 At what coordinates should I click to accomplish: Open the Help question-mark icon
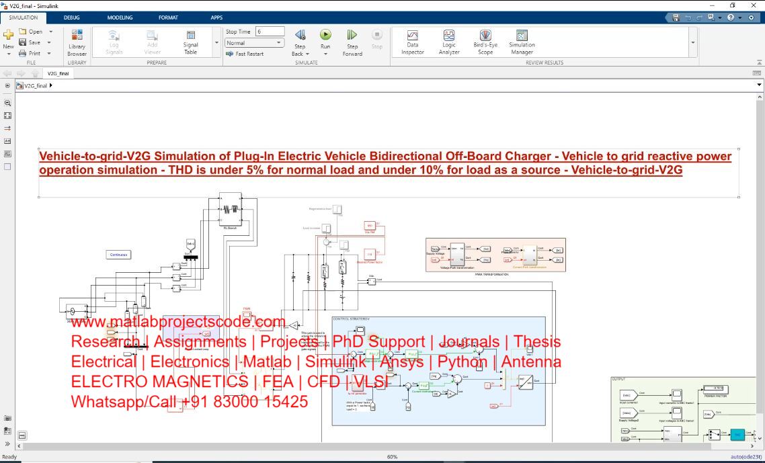(730, 17)
